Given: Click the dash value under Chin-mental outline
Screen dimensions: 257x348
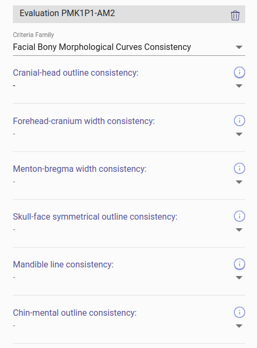Looking at the screenshot, I should (x=14, y=325).
